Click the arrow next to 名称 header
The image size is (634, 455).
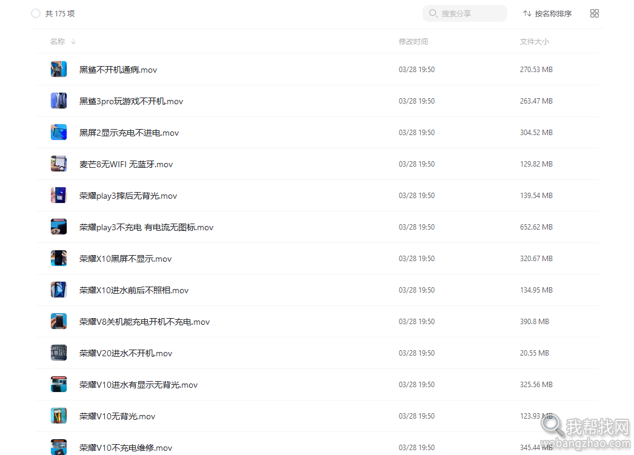(73, 41)
